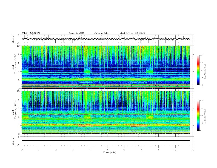Click the time axis tick label "3"

(73, 150)
